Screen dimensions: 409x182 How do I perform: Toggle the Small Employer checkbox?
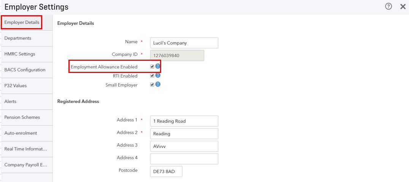(152, 85)
